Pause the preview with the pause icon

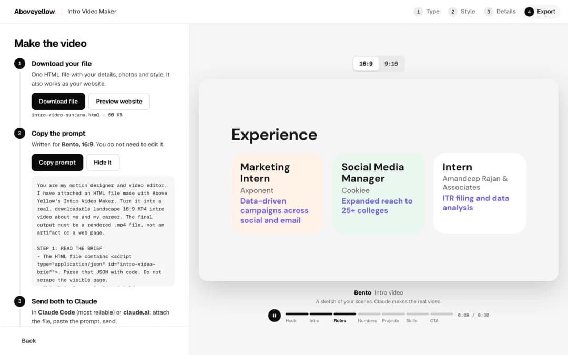274,316
